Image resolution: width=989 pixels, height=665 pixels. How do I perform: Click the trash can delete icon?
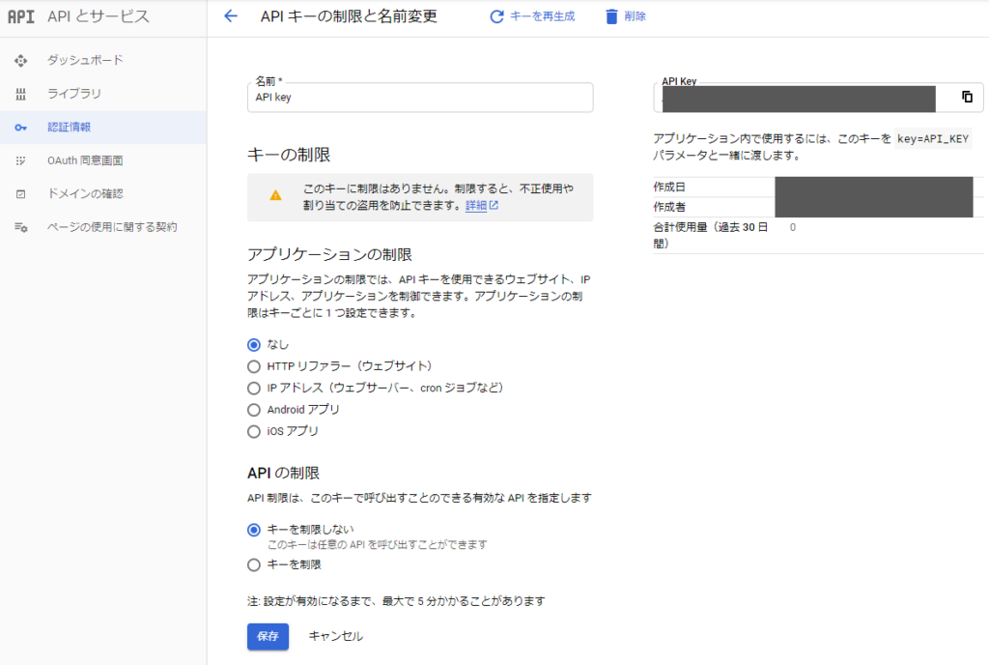pos(611,16)
